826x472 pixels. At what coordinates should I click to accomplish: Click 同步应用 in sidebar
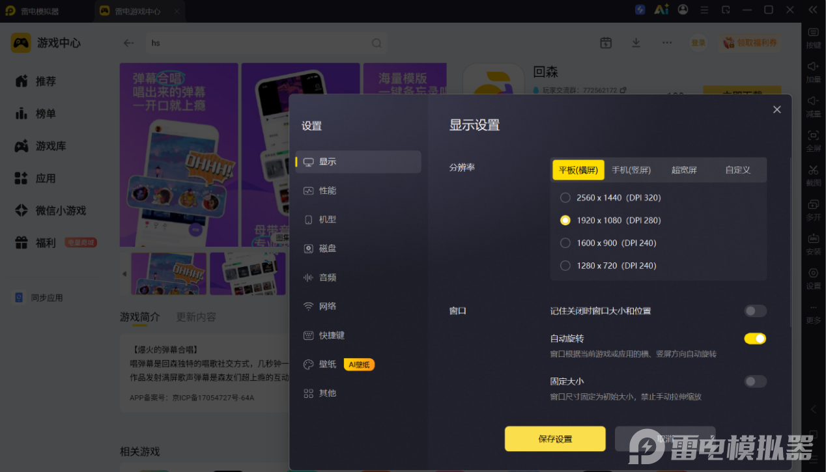tap(39, 298)
